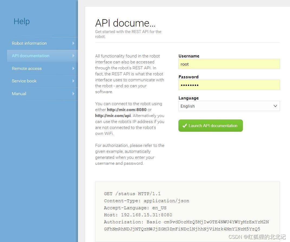
Task: Click the Language dropdown chevron arrow
Action: tap(275, 106)
